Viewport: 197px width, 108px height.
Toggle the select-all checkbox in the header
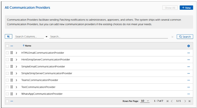[7, 46]
